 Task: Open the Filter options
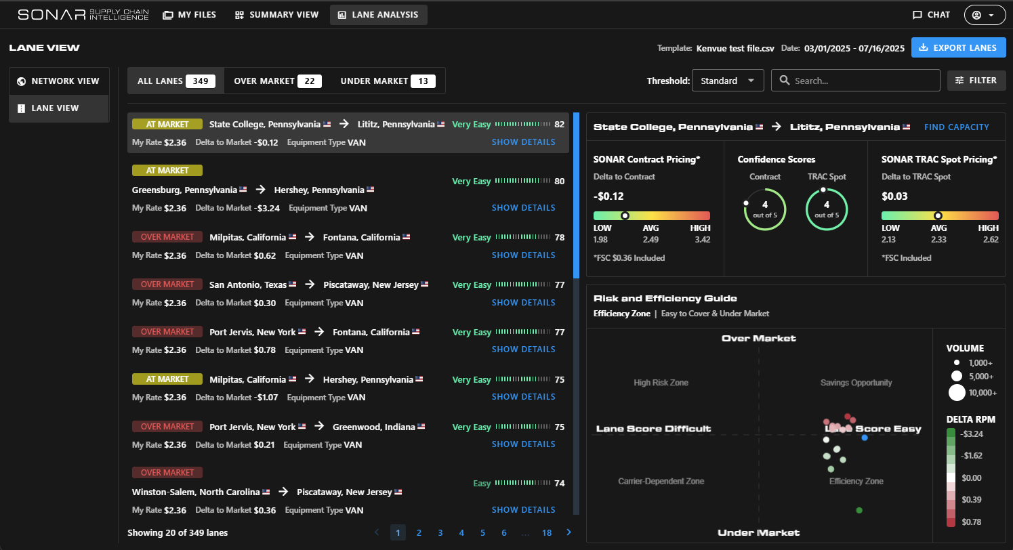(x=976, y=81)
